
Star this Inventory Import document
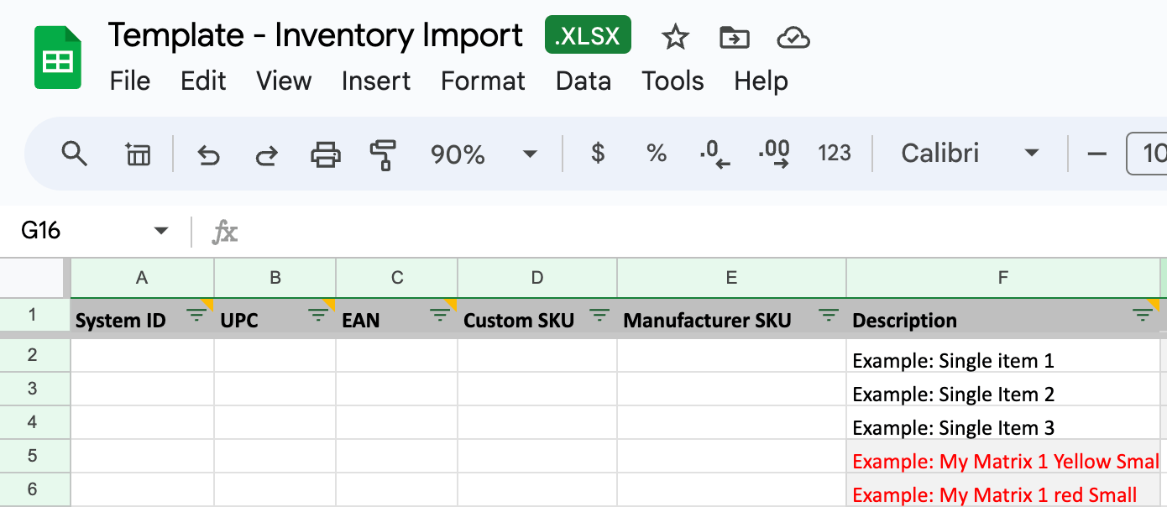pos(675,37)
